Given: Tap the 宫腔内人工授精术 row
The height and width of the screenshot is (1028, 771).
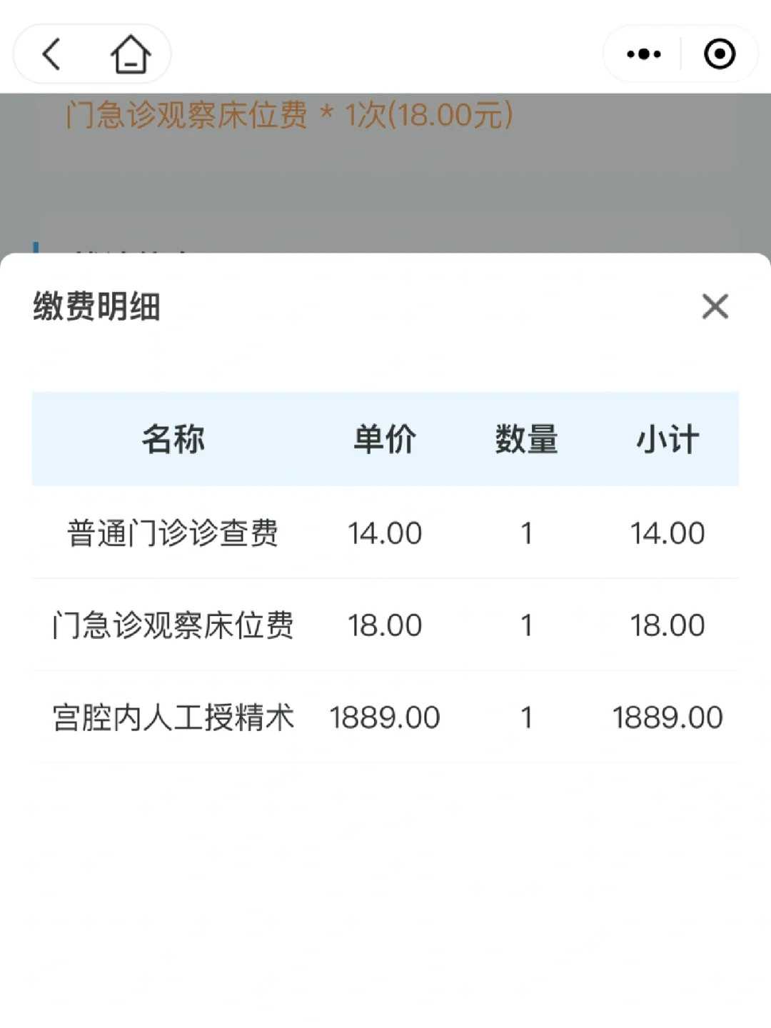Looking at the screenshot, I should pyautogui.click(x=385, y=718).
